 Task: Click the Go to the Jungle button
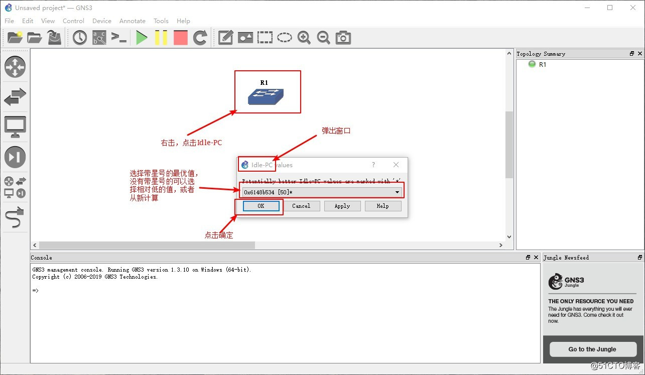(593, 349)
